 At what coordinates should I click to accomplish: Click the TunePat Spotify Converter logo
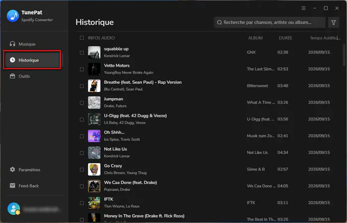point(13,16)
